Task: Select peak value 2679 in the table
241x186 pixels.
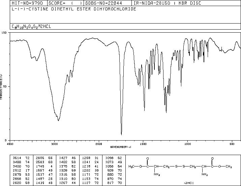Action: pyautogui.click(x=17, y=175)
